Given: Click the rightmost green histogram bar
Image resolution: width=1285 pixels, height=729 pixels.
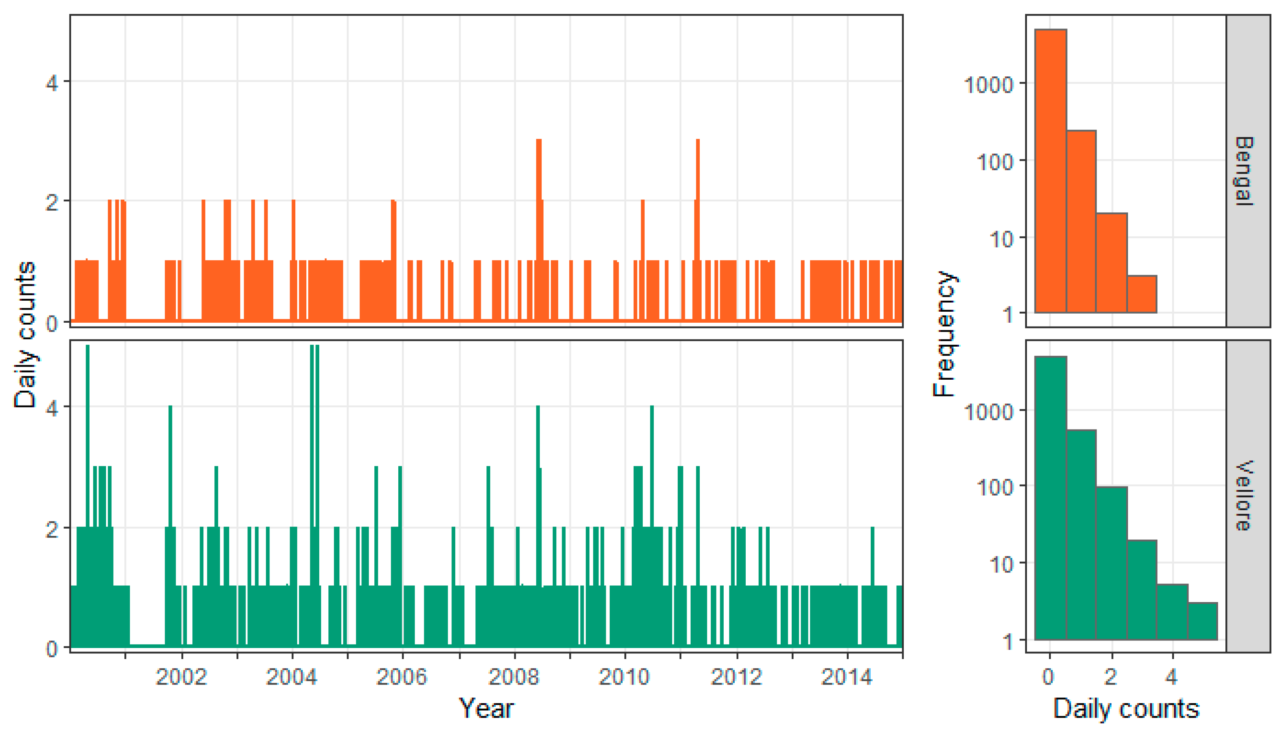Looking at the screenshot, I should click(1203, 621).
